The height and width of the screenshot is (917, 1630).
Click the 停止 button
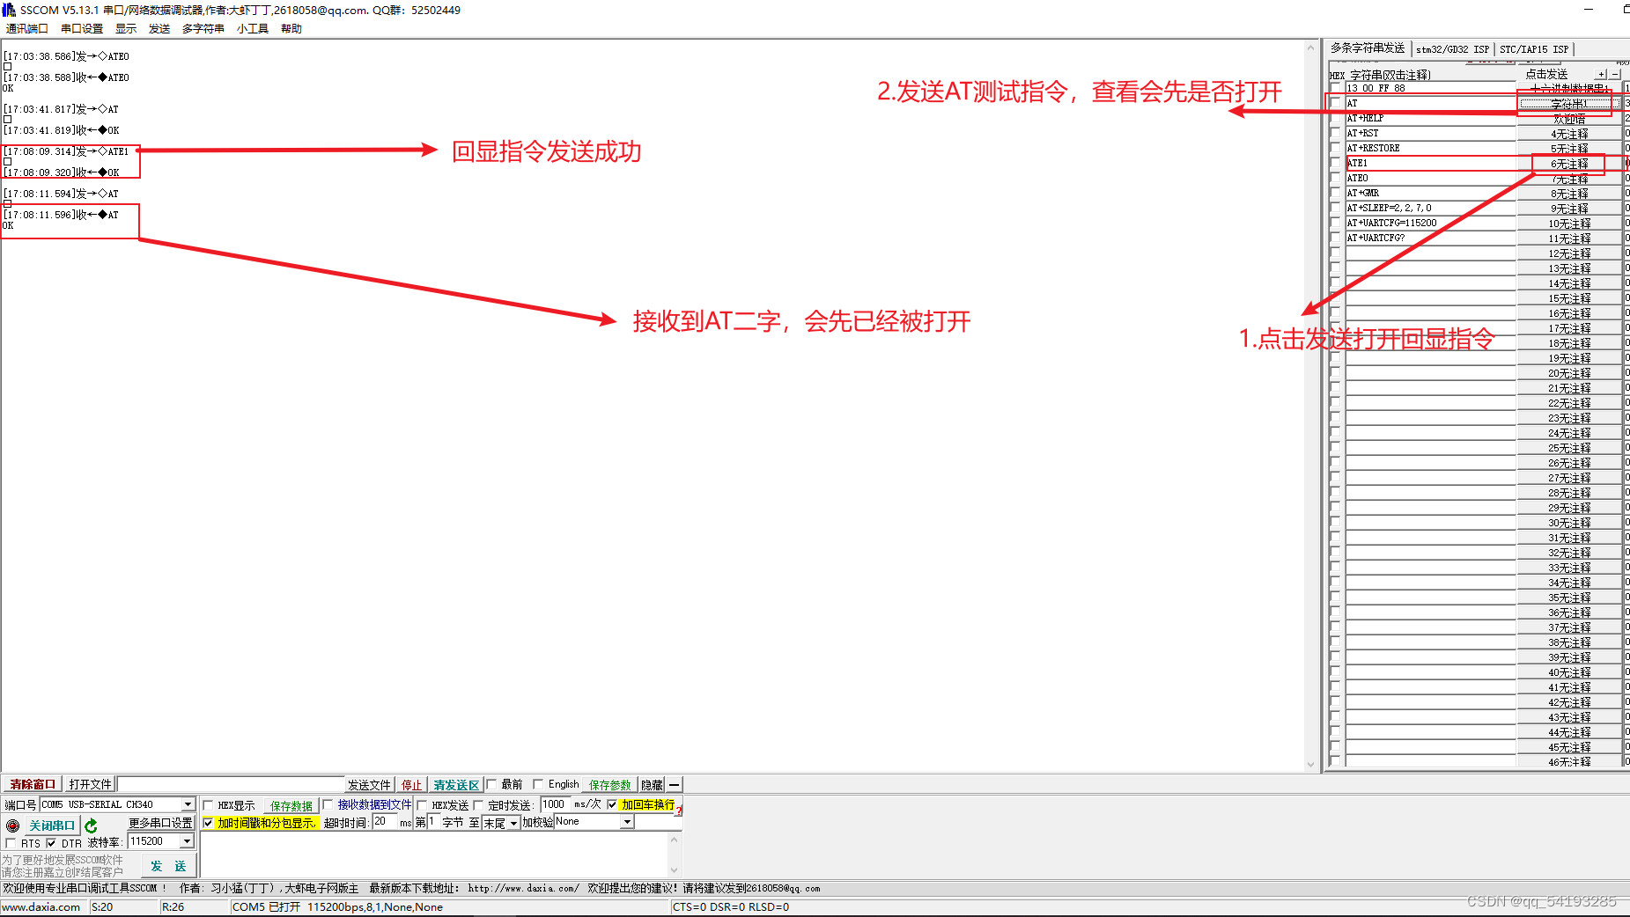(412, 784)
